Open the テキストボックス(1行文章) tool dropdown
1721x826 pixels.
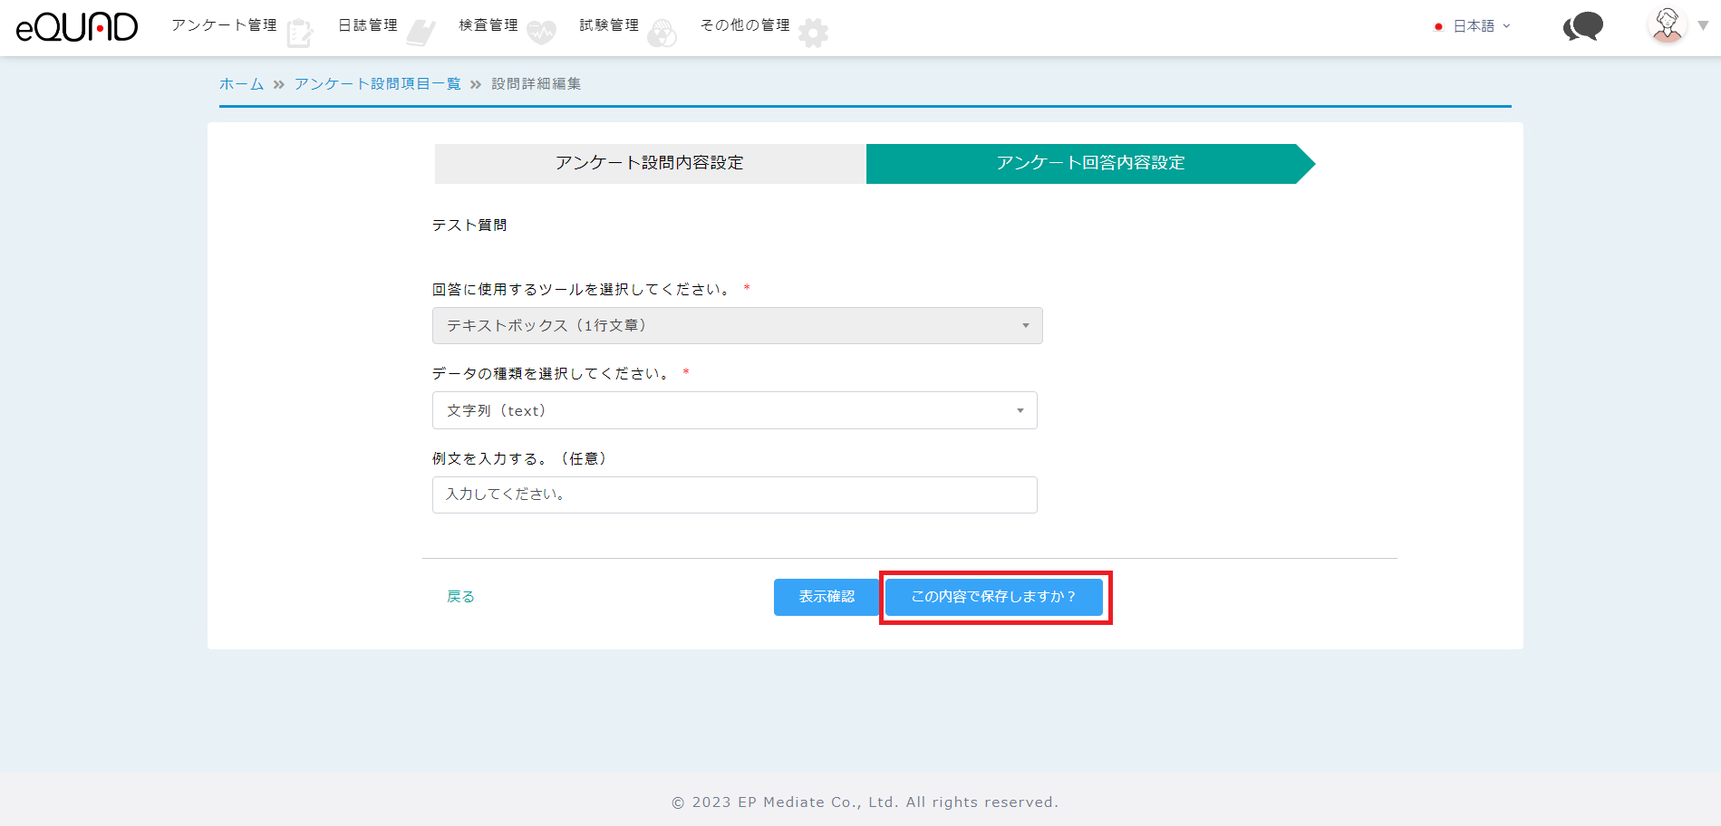coord(737,326)
